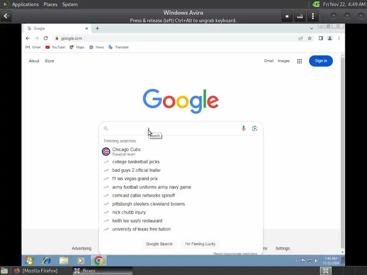The height and width of the screenshot is (275, 367).
Task: Share this page icon in address bar
Action: 301,38
